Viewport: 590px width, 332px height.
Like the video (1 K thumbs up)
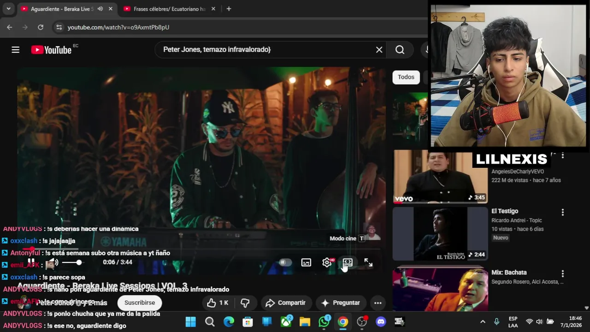coord(218,303)
